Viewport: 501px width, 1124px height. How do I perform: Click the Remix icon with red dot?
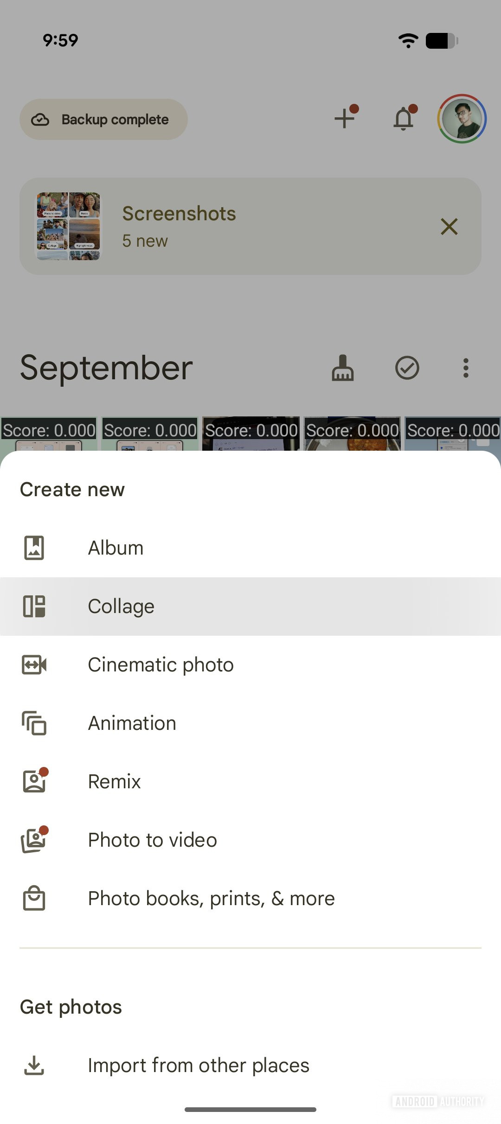(x=34, y=781)
